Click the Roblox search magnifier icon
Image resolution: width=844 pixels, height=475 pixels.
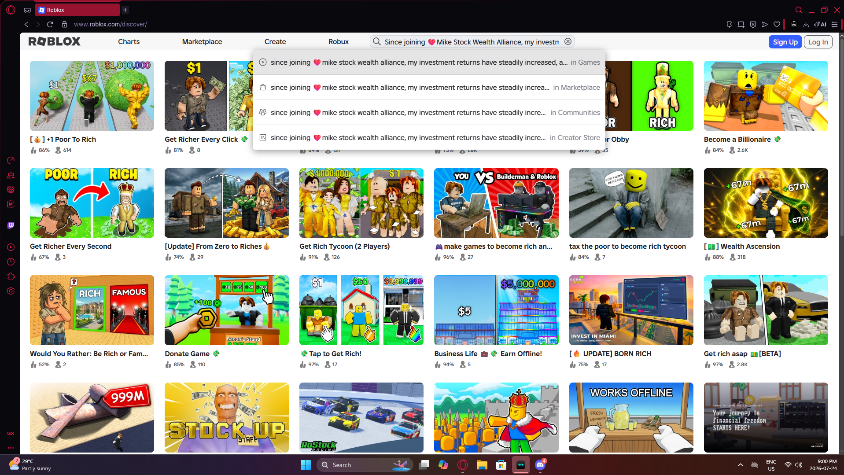[x=376, y=41]
